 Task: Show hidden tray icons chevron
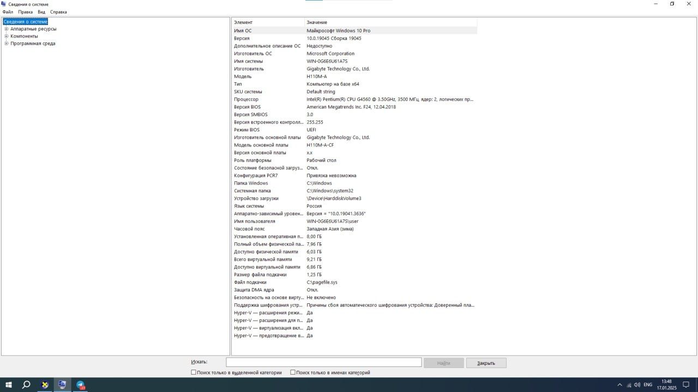(619, 385)
